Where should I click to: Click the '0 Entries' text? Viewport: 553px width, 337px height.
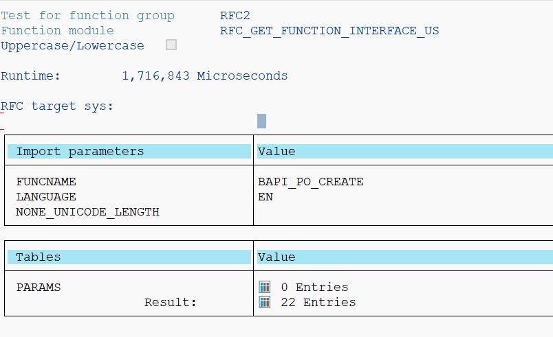tap(314, 288)
